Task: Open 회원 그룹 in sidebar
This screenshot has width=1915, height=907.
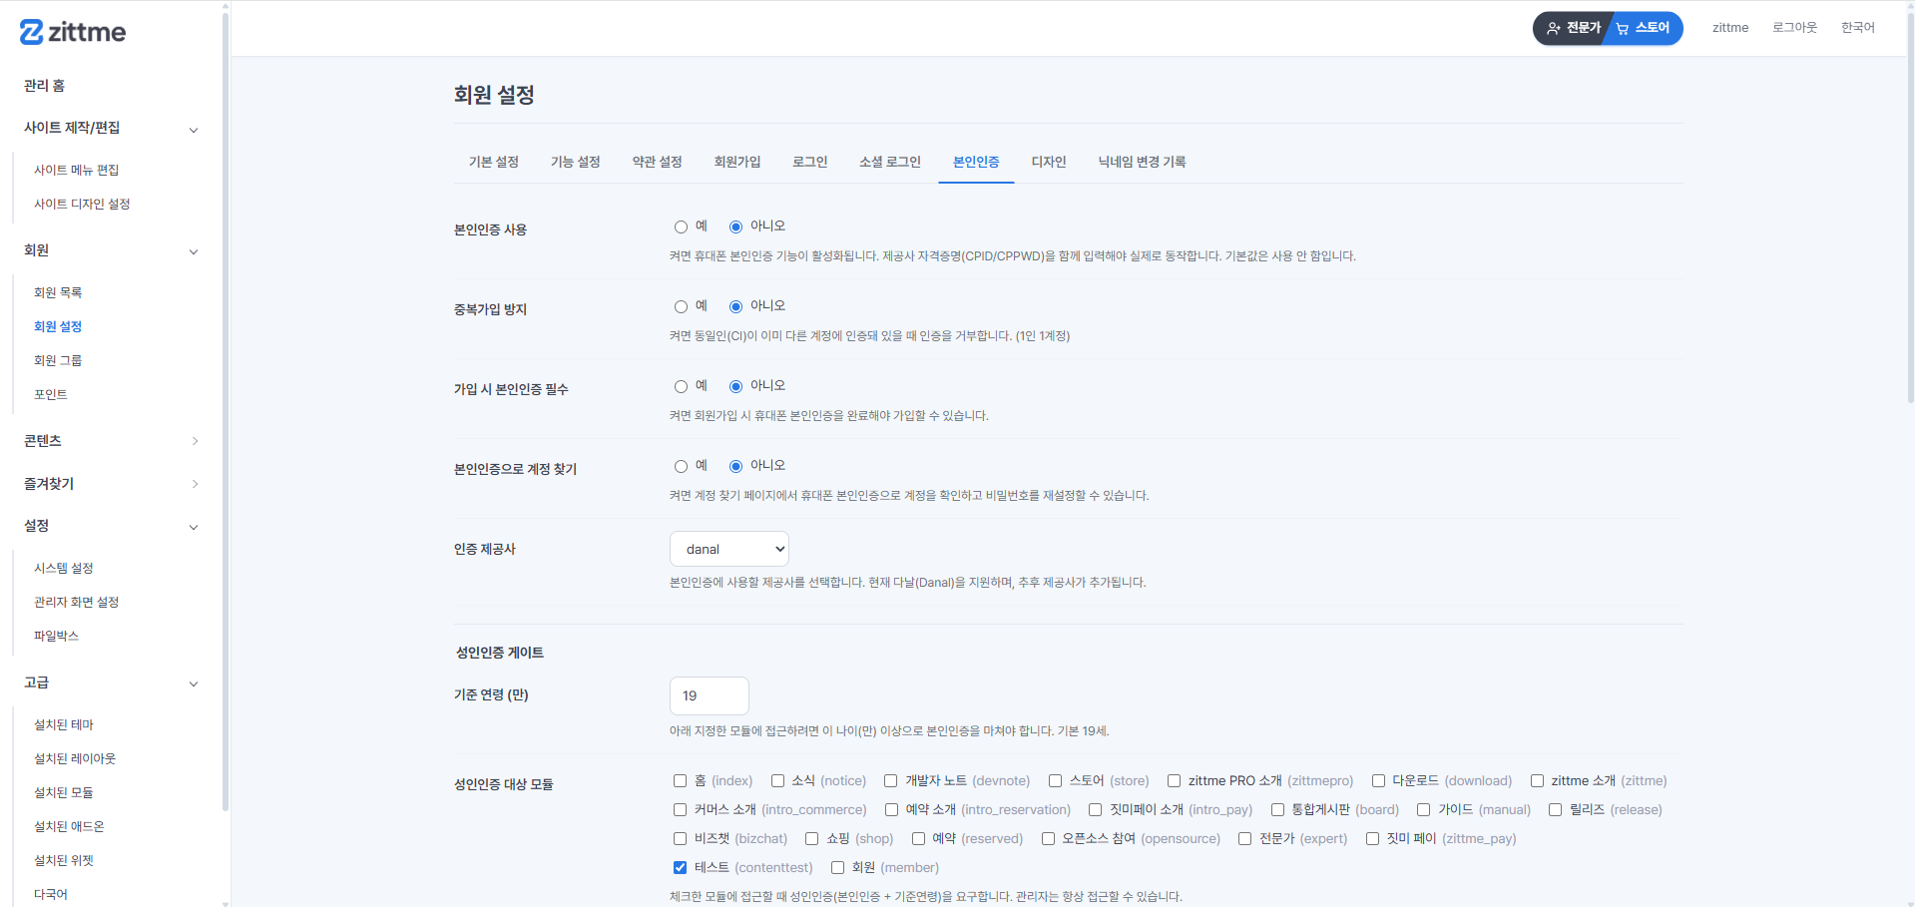Action: [x=58, y=360]
